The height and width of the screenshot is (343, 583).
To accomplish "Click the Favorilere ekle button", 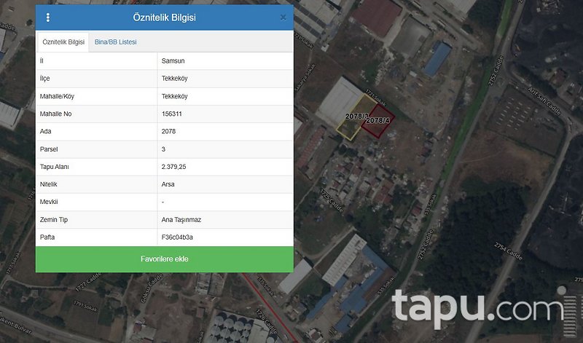I will pos(164,259).
